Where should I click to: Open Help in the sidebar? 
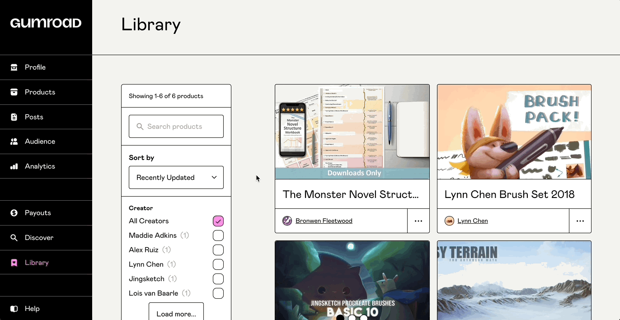click(46, 309)
